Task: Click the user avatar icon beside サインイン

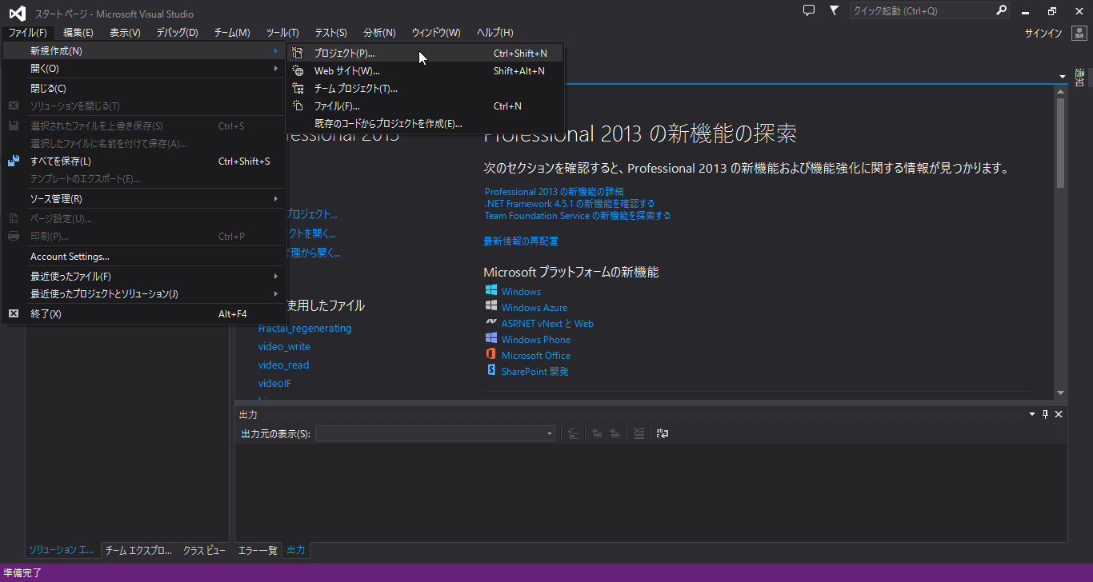Action: (x=1079, y=33)
